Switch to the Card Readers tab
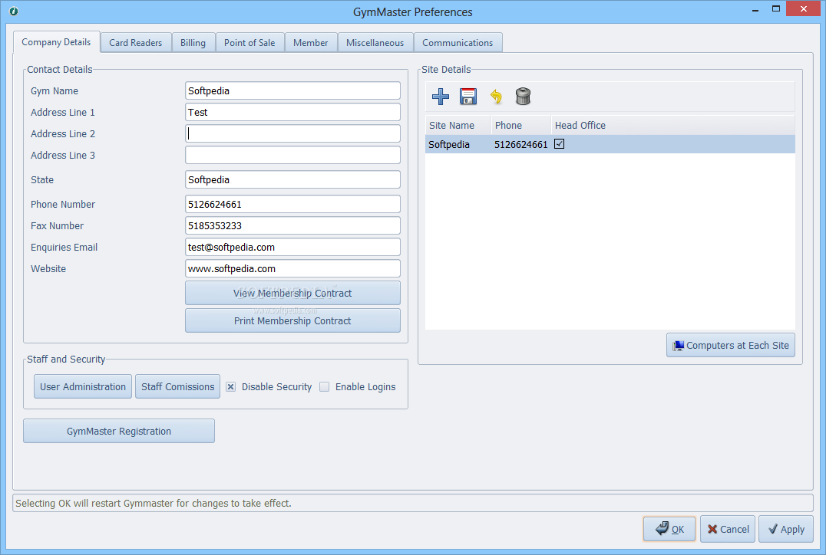The height and width of the screenshot is (555, 826). (x=135, y=43)
